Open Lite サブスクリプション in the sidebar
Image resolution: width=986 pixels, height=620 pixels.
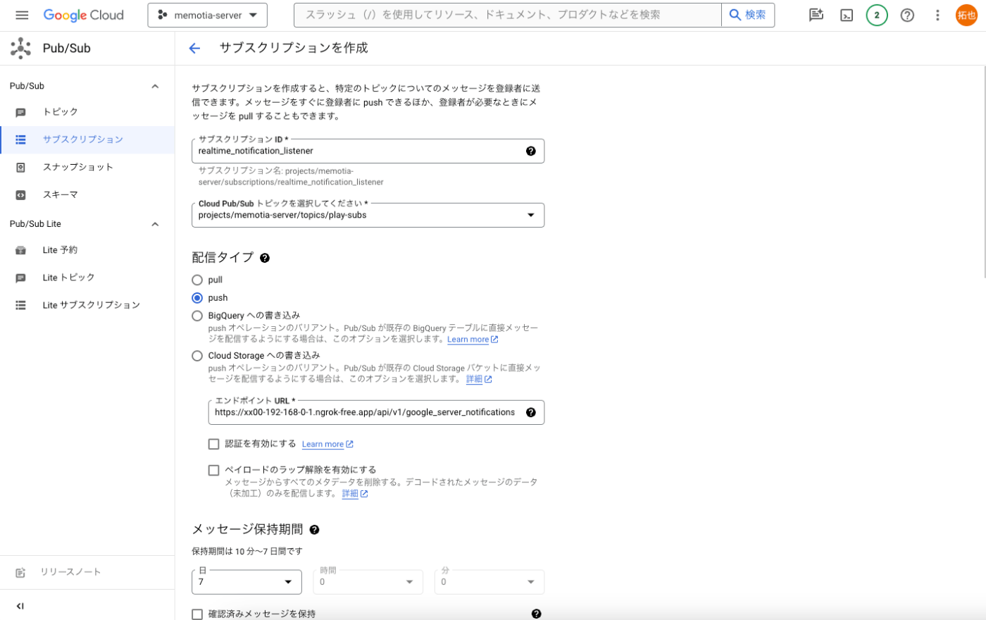91,305
